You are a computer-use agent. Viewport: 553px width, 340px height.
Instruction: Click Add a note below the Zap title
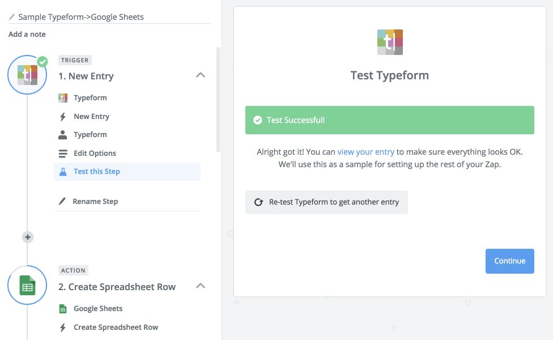coord(27,34)
